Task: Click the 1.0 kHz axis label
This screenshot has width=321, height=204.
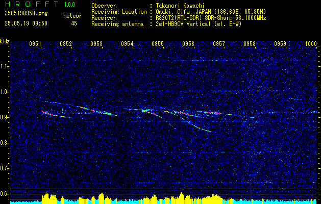Action: 5,92
